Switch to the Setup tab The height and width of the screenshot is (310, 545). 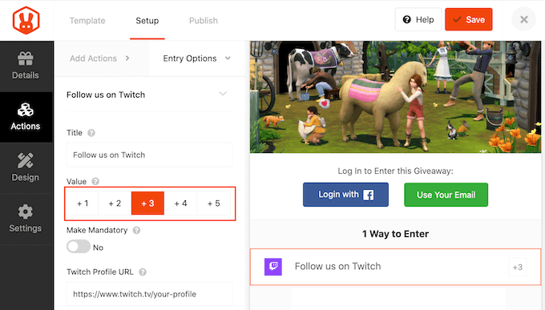click(x=147, y=21)
